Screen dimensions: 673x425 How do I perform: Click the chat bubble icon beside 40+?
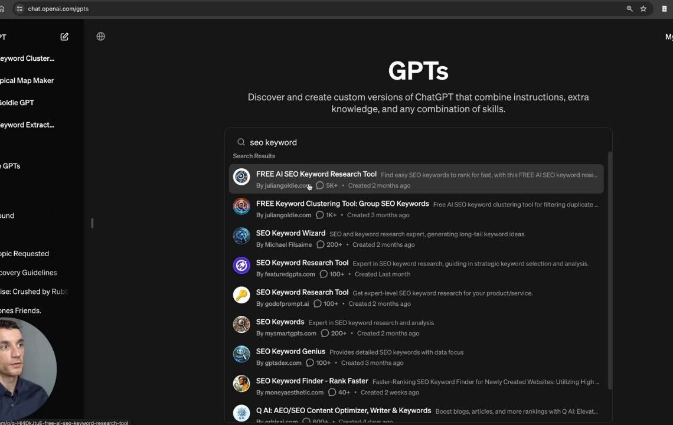tap(332, 393)
